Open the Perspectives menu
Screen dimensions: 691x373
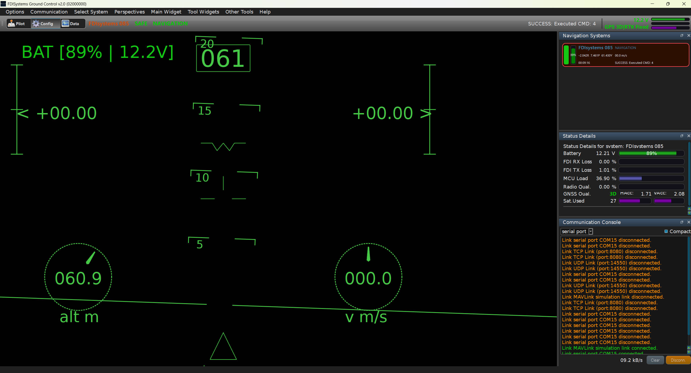tap(129, 12)
